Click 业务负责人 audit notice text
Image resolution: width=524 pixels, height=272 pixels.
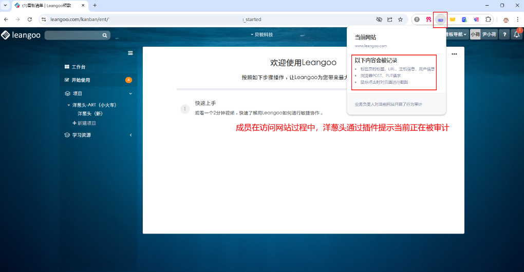[x=388, y=105]
